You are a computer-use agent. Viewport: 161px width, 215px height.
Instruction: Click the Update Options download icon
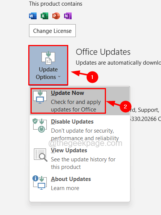point(48,58)
